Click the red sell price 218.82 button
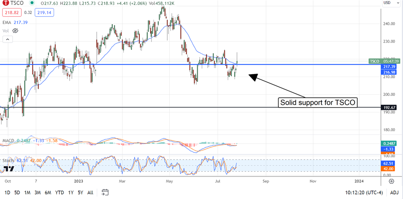Viewport: 403px width, 199px height. pyautogui.click(x=11, y=13)
